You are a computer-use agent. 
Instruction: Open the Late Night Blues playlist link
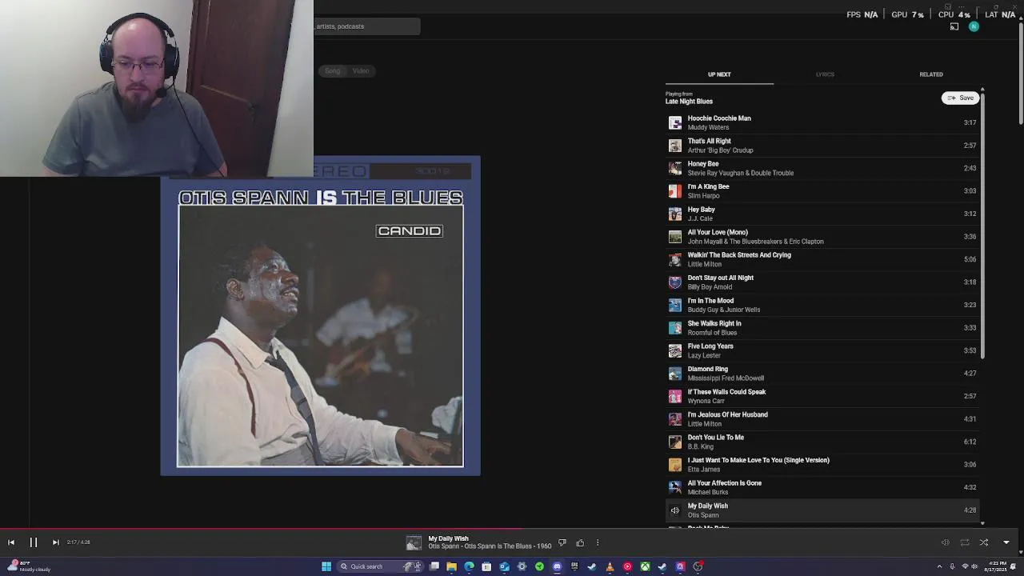[x=689, y=102]
